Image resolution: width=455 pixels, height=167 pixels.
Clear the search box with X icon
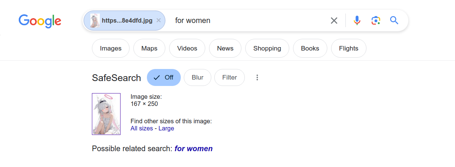(x=334, y=21)
